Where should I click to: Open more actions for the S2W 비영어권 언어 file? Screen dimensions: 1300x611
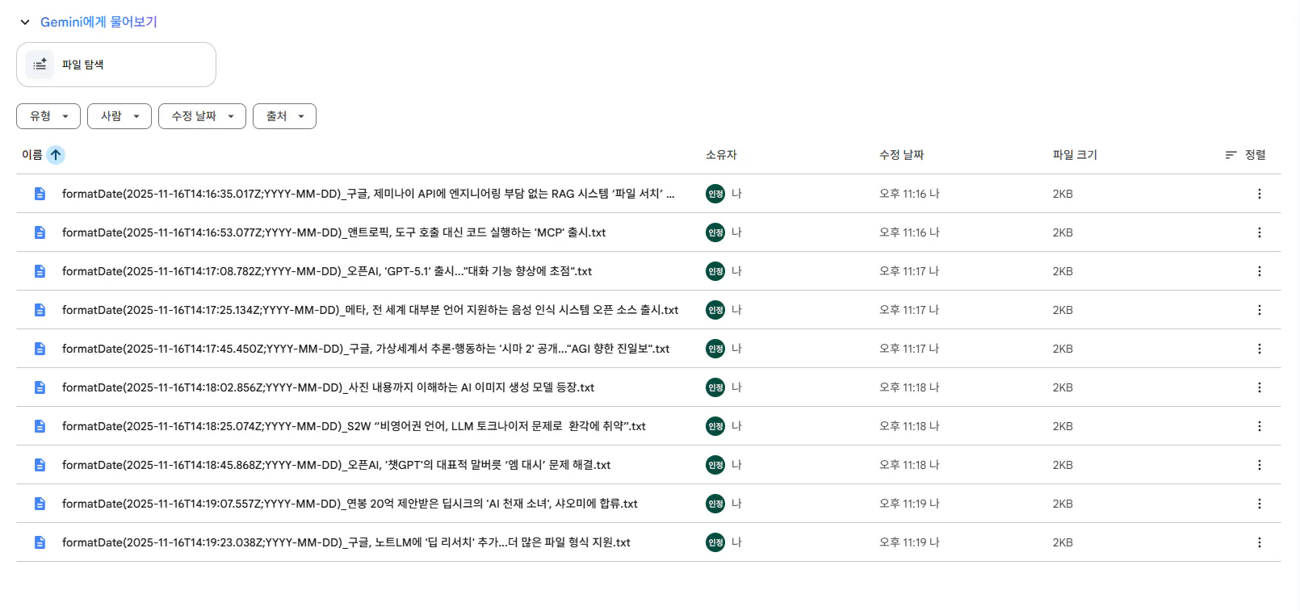1259,426
